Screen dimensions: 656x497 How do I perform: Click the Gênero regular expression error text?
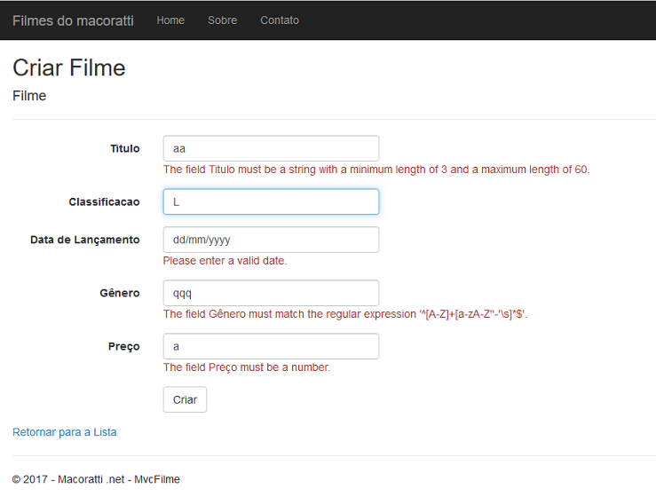click(345, 314)
